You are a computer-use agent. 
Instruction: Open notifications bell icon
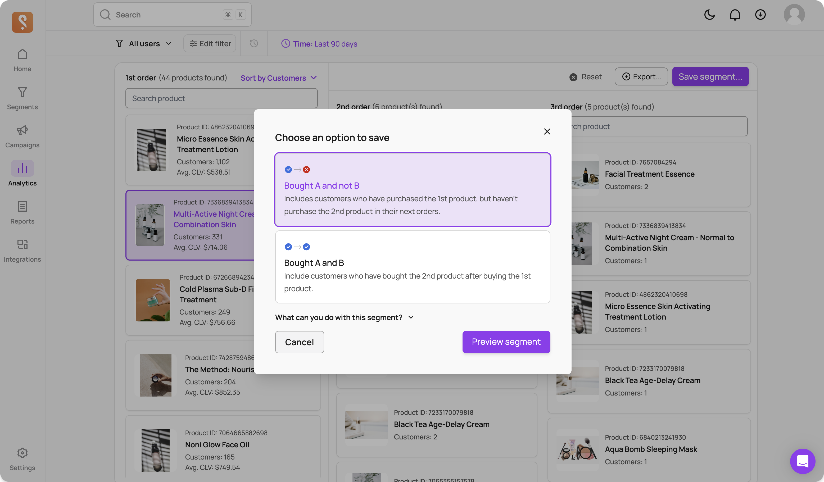coord(735,14)
